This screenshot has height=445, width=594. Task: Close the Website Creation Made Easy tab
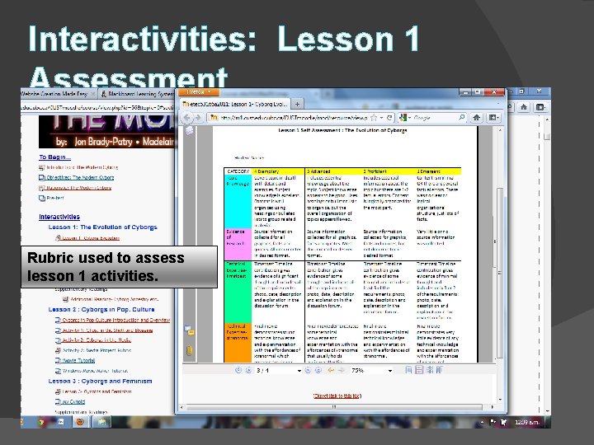(x=93, y=93)
